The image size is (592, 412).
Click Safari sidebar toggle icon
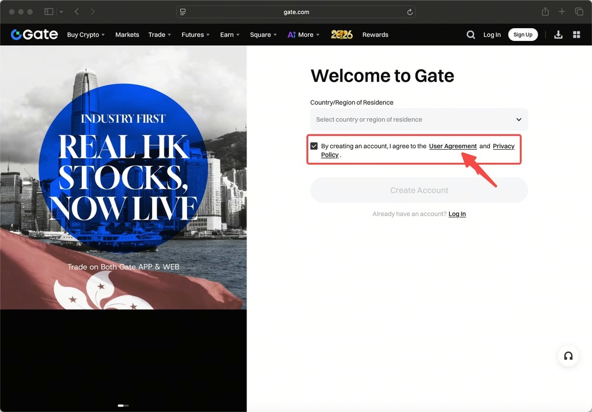click(x=49, y=11)
